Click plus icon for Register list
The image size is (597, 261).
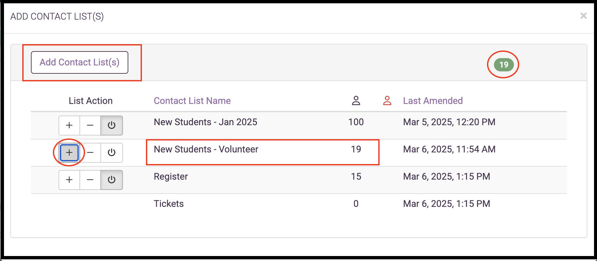(69, 180)
